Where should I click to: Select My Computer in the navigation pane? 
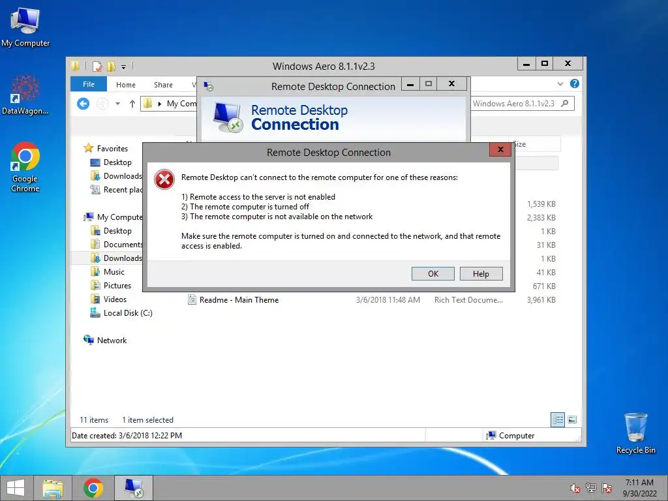click(114, 217)
